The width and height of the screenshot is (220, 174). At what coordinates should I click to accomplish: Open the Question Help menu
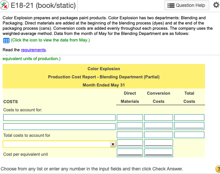click(x=187, y=5)
